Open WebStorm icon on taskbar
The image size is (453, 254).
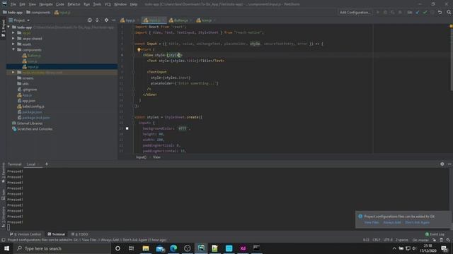[201, 248]
